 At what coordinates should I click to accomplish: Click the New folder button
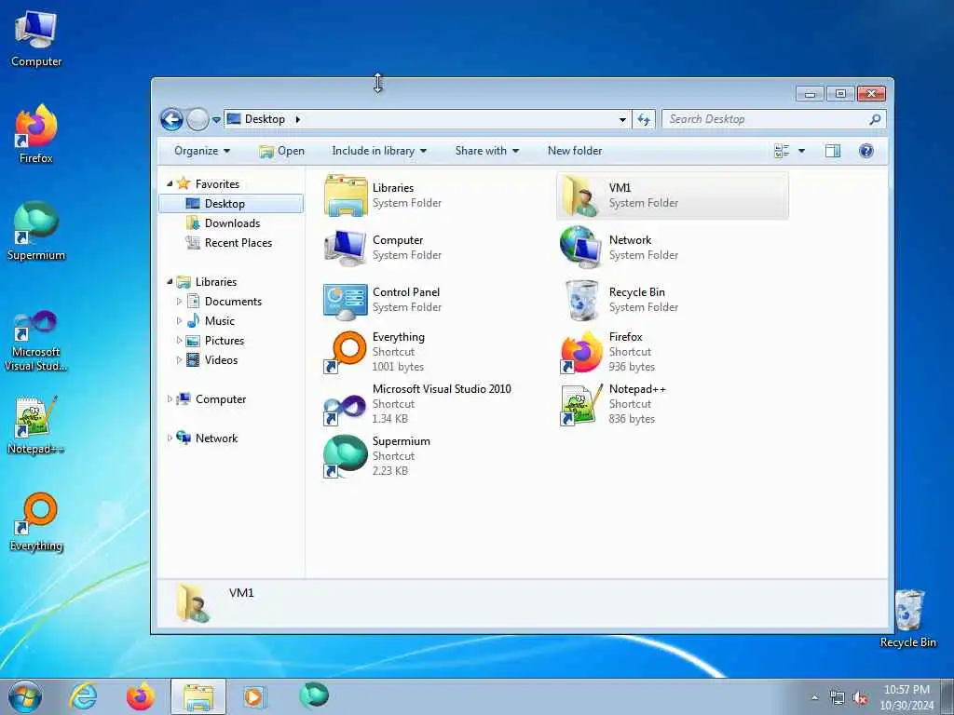574,151
